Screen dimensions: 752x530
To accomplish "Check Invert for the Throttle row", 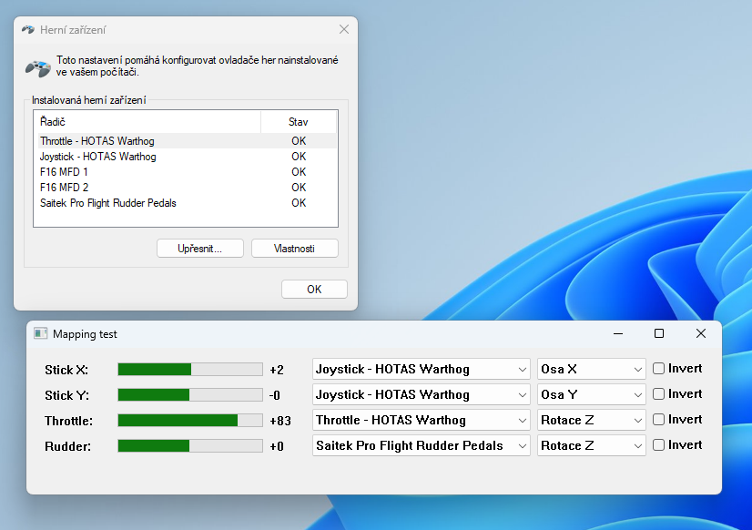I will 658,420.
